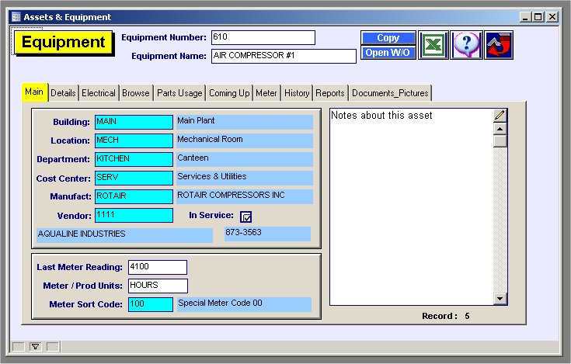Click the pencil icon to edit notes
The image size is (571, 364).
500,116
